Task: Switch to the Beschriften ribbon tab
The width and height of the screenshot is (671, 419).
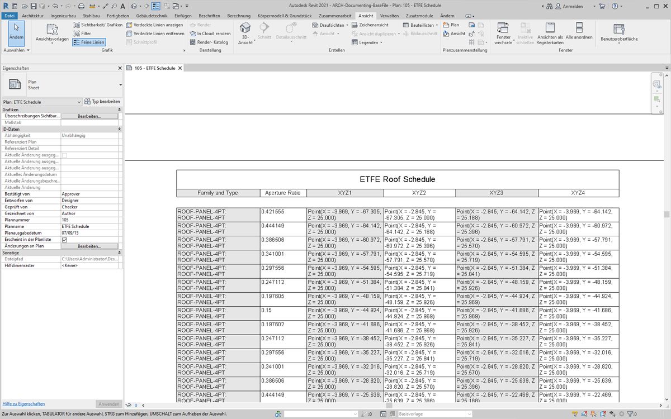Action: point(209,16)
